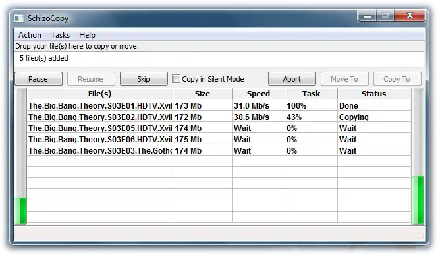
Task: Click the Move To button
Action: coord(344,79)
